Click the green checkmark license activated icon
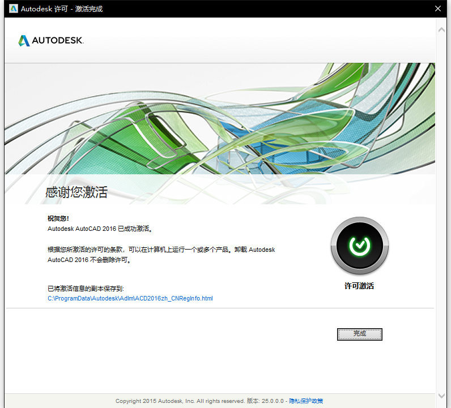This screenshot has width=451, height=408. [x=359, y=246]
